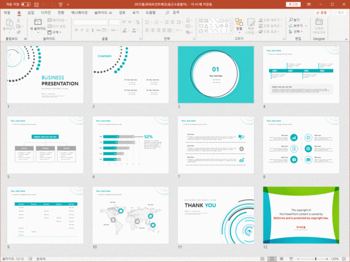350x262 pixels.
Task: Open the Insert (삽입) tab
Action: 31,13
